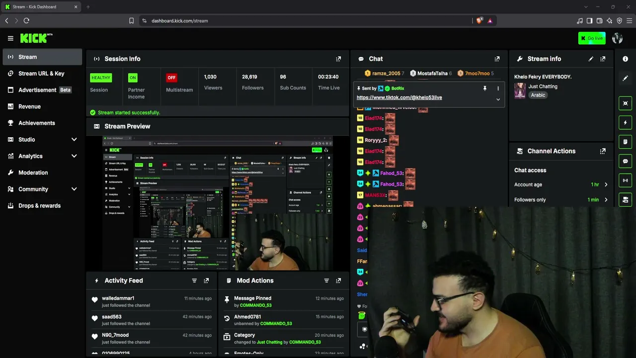Open the Account age setting
The height and width of the screenshot is (358, 636).
[x=561, y=184]
